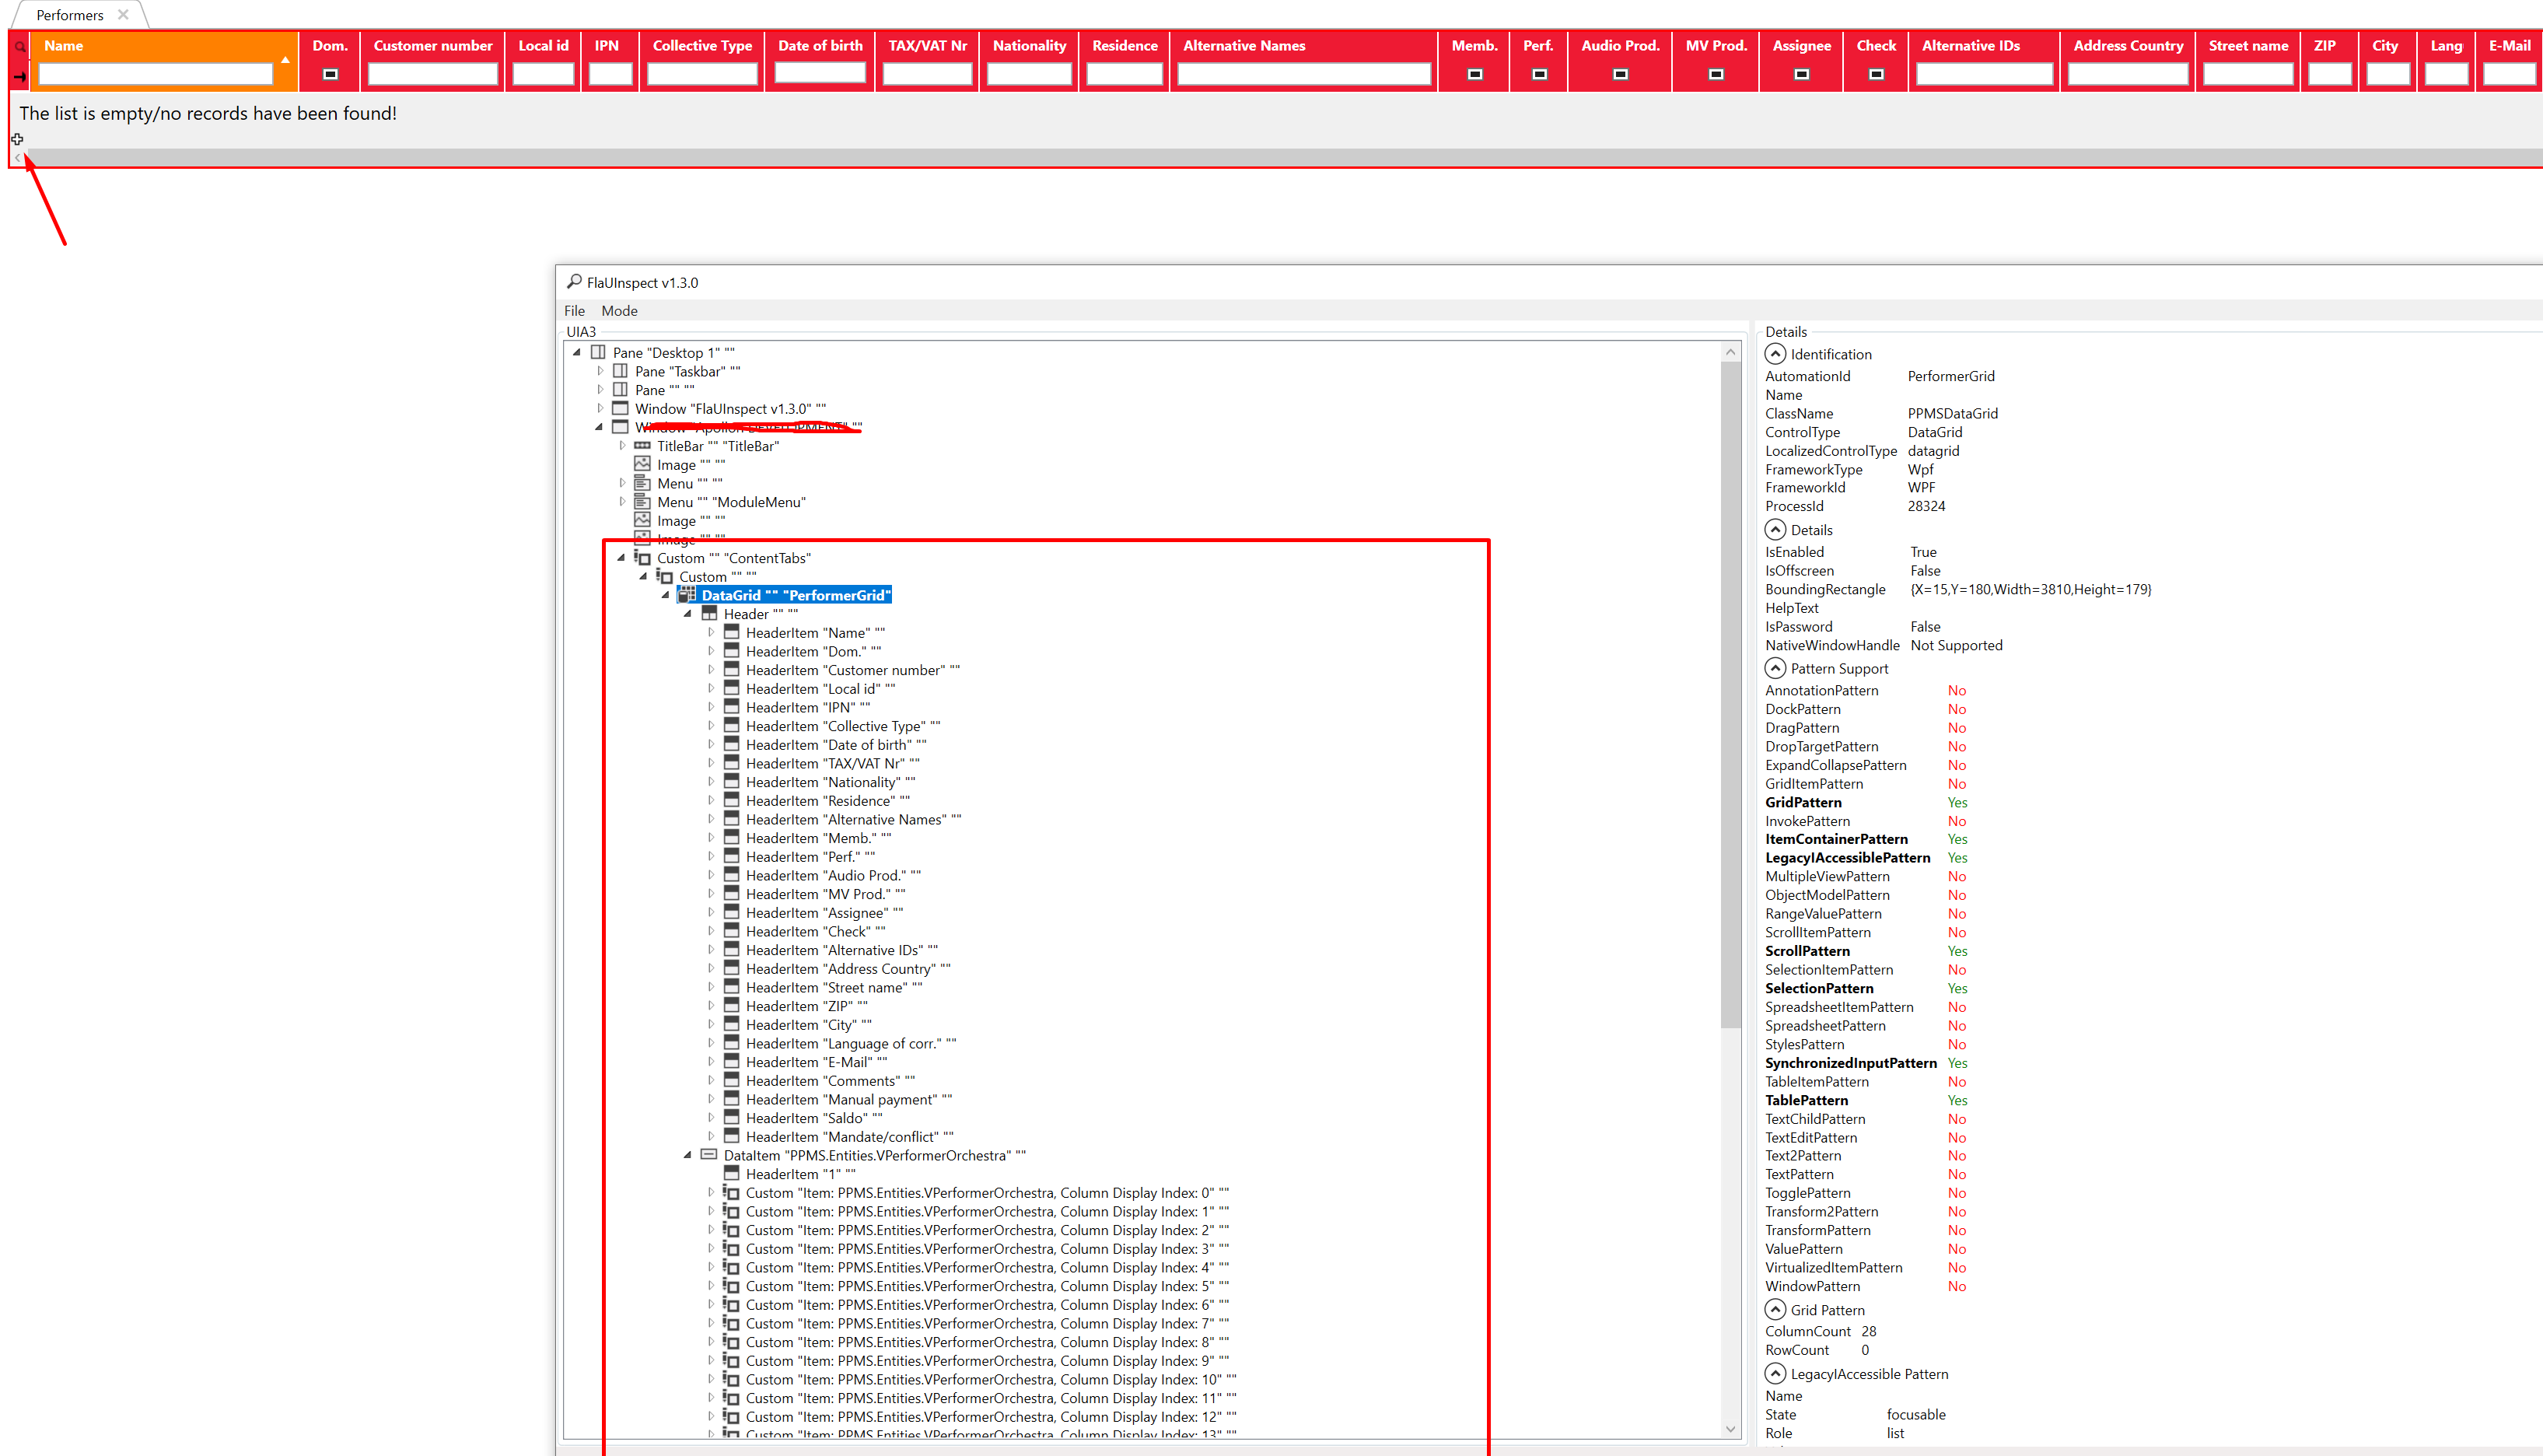Open the Mode menu in FlaUInspect
The width and height of the screenshot is (2543, 1456).
[x=619, y=310]
